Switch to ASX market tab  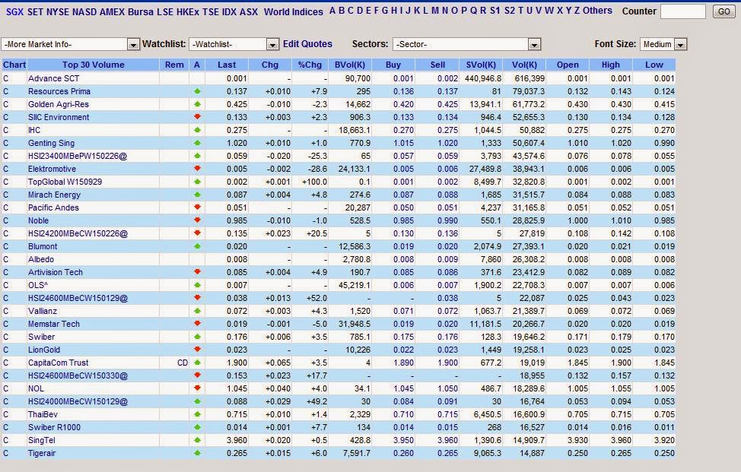click(249, 12)
